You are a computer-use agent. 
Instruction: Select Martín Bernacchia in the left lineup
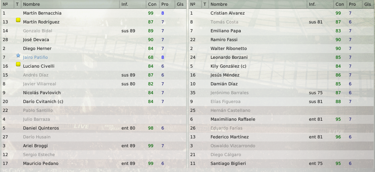(x=94, y=13)
